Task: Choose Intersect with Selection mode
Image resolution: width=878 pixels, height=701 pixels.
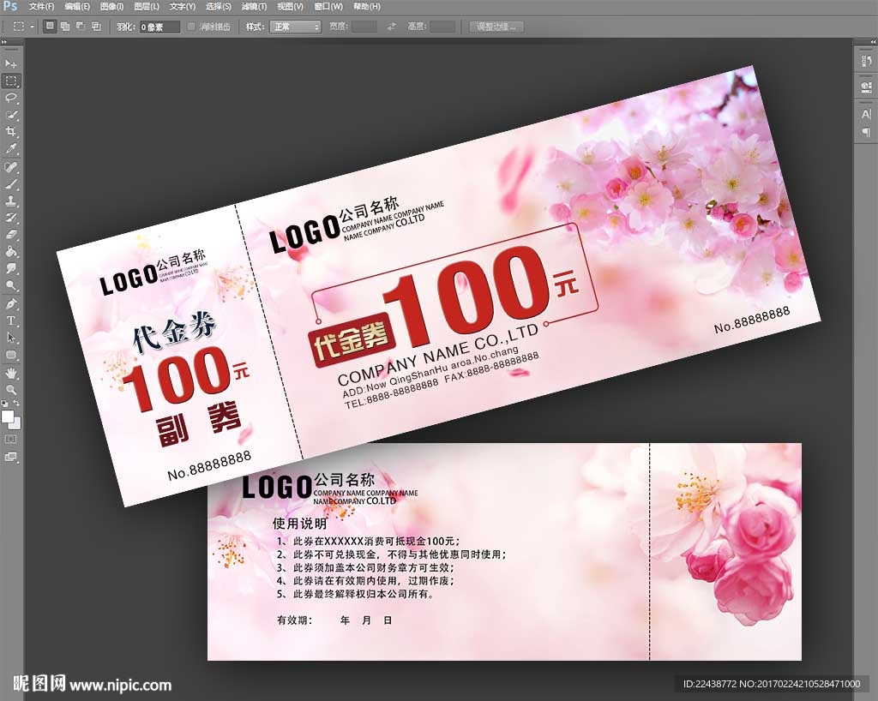Action: (96, 27)
